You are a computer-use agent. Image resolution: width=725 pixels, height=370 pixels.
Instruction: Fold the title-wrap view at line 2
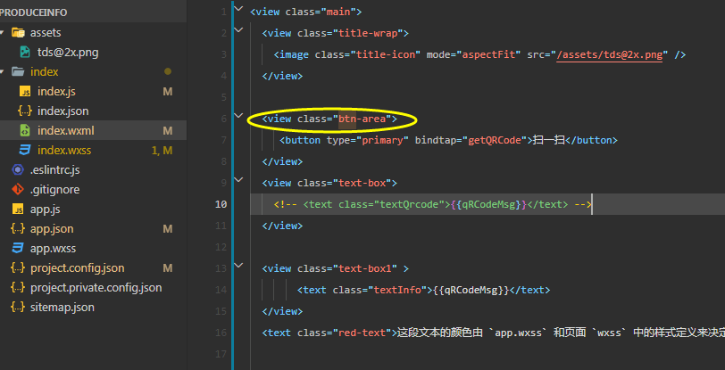238,30
